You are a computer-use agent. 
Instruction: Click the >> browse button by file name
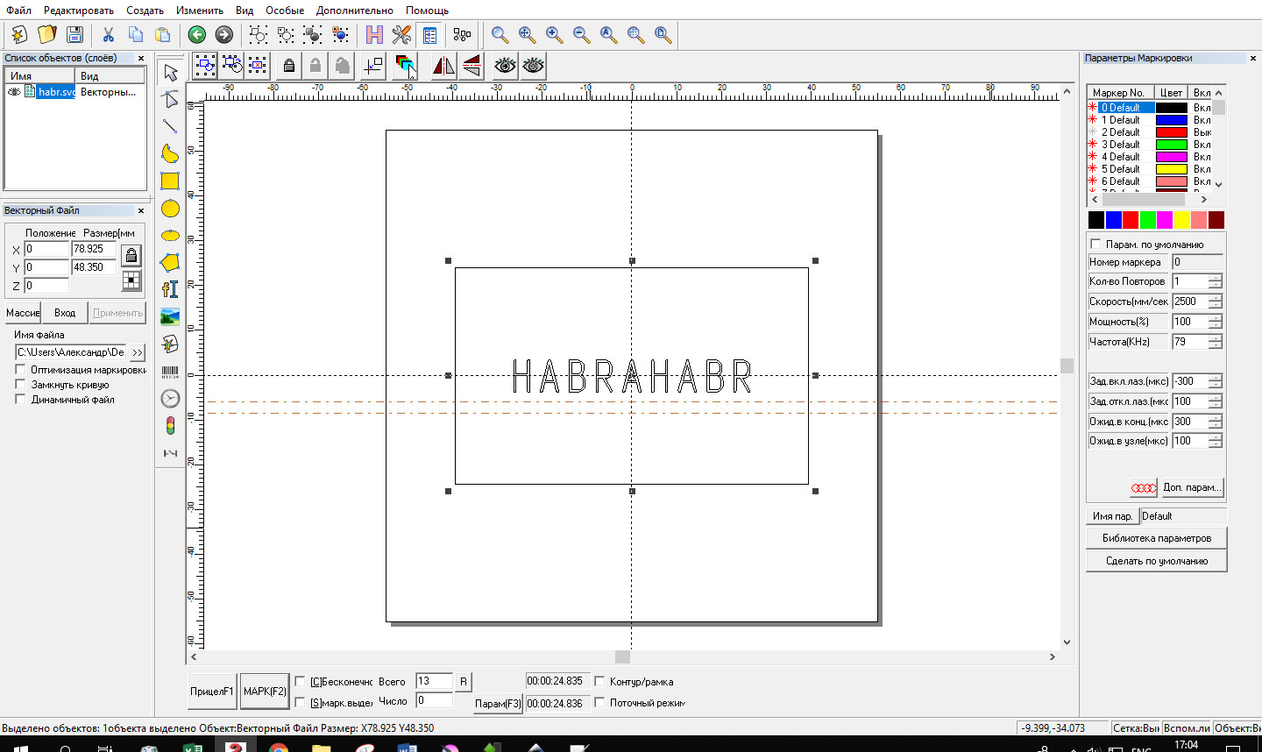click(138, 352)
